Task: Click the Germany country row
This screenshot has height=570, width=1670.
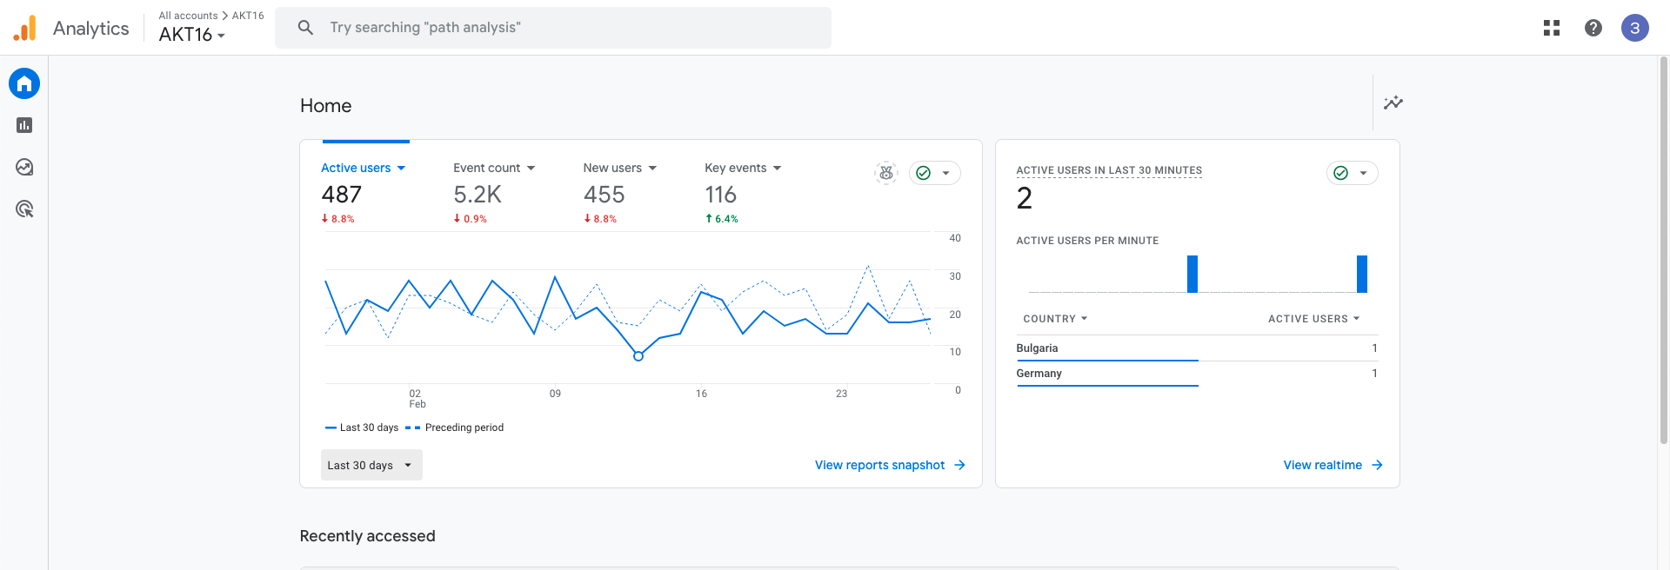Action: [1197, 374]
